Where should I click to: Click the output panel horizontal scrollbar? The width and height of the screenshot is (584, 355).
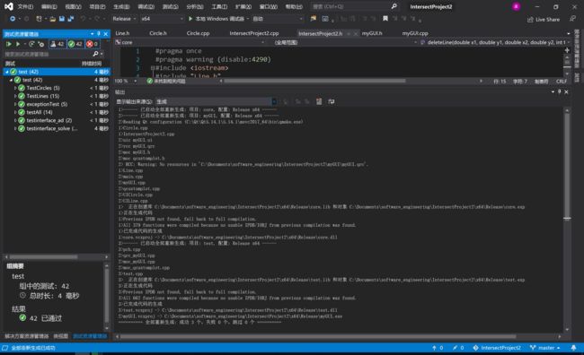point(338,336)
